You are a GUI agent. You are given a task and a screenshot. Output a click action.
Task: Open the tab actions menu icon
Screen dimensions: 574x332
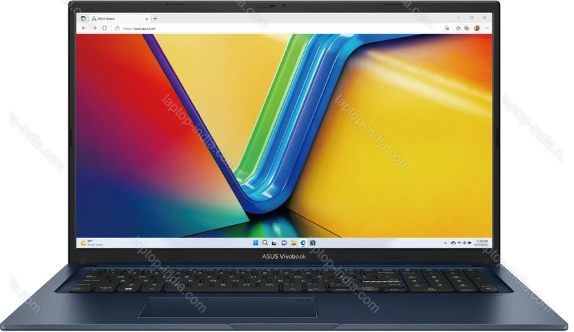click(x=84, y=19)
